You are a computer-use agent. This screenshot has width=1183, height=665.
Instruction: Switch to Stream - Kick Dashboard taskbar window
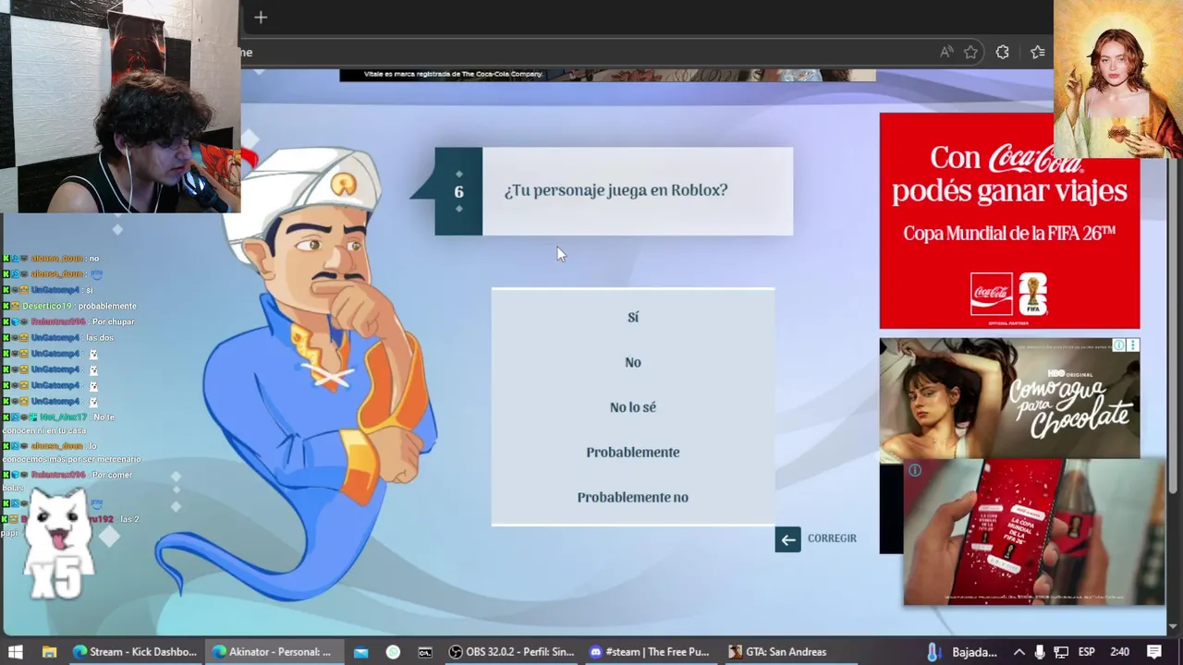point(135,651)
